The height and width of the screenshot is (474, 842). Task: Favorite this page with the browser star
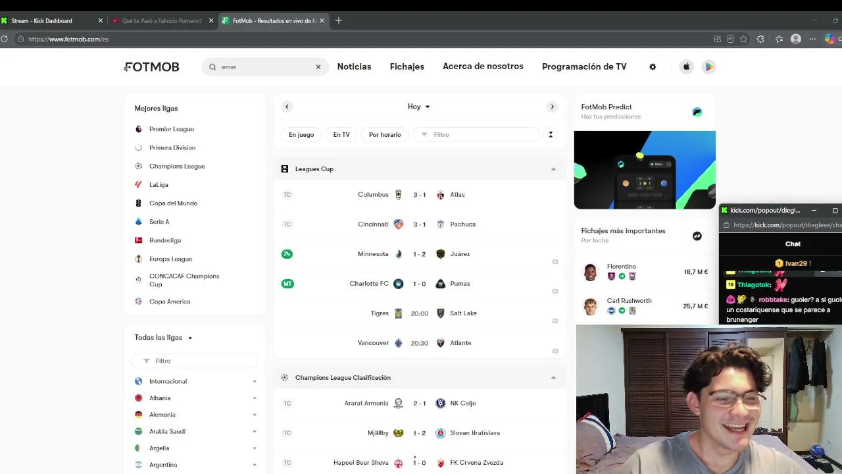[743, 39]
